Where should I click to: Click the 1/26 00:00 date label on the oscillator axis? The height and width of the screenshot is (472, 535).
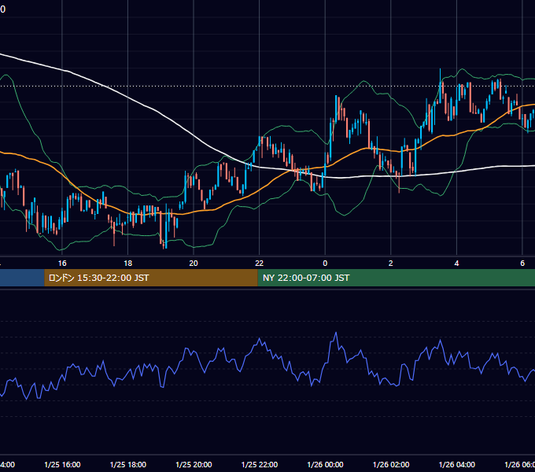[325, 464]
